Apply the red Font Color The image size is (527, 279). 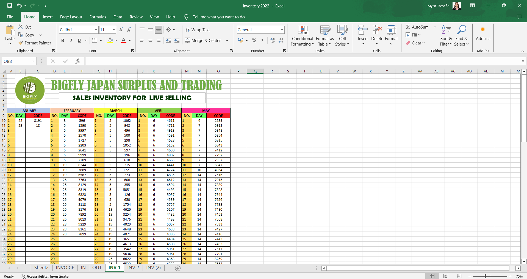(124, 40)
